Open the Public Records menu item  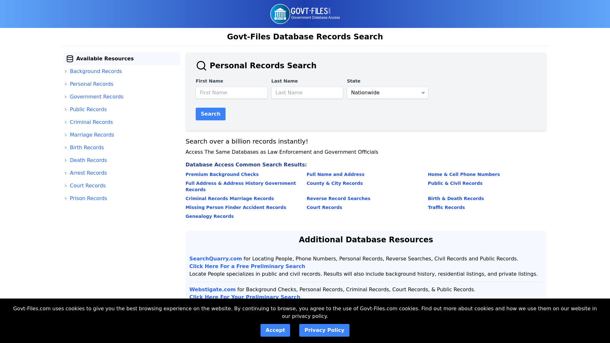click(88, 109)
